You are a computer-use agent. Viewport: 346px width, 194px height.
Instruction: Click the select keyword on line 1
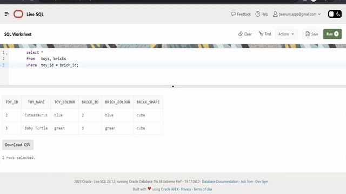(x=32, y=52)
